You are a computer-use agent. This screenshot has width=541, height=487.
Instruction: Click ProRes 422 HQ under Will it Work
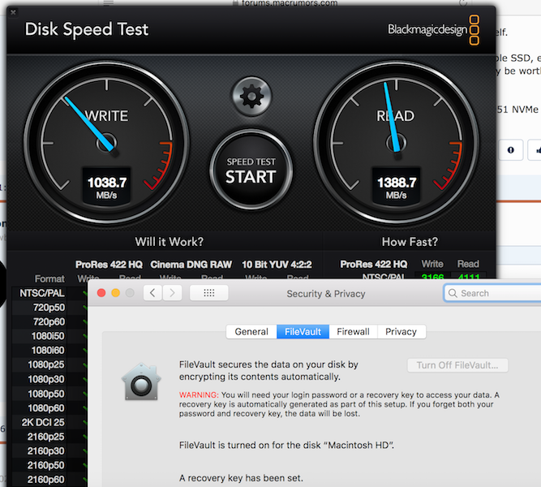tap(109, 265)
